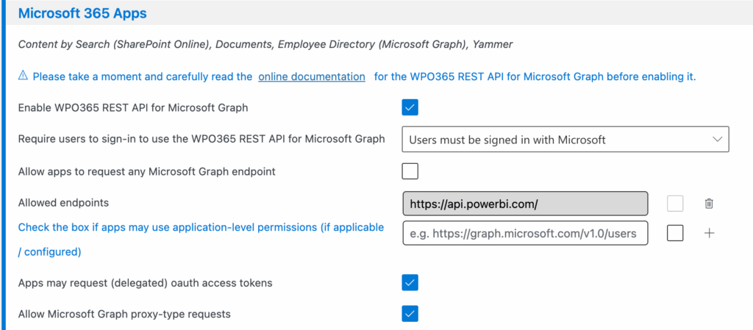Image resolution: width=753 pixels, height=330 pixels.
Task: Click 'Allow Microsoft Graph proxy-type requests' label
Action: pos(124,314)
